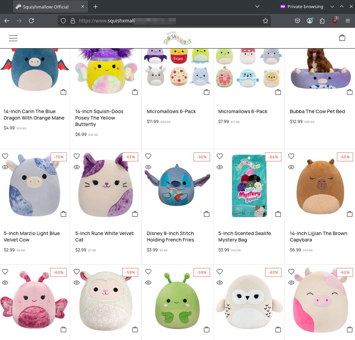Quick view Scented Sealife Mystery Bag
This screenshot has height=340, width=355.
pyautogui.click(x=220, y=167)
